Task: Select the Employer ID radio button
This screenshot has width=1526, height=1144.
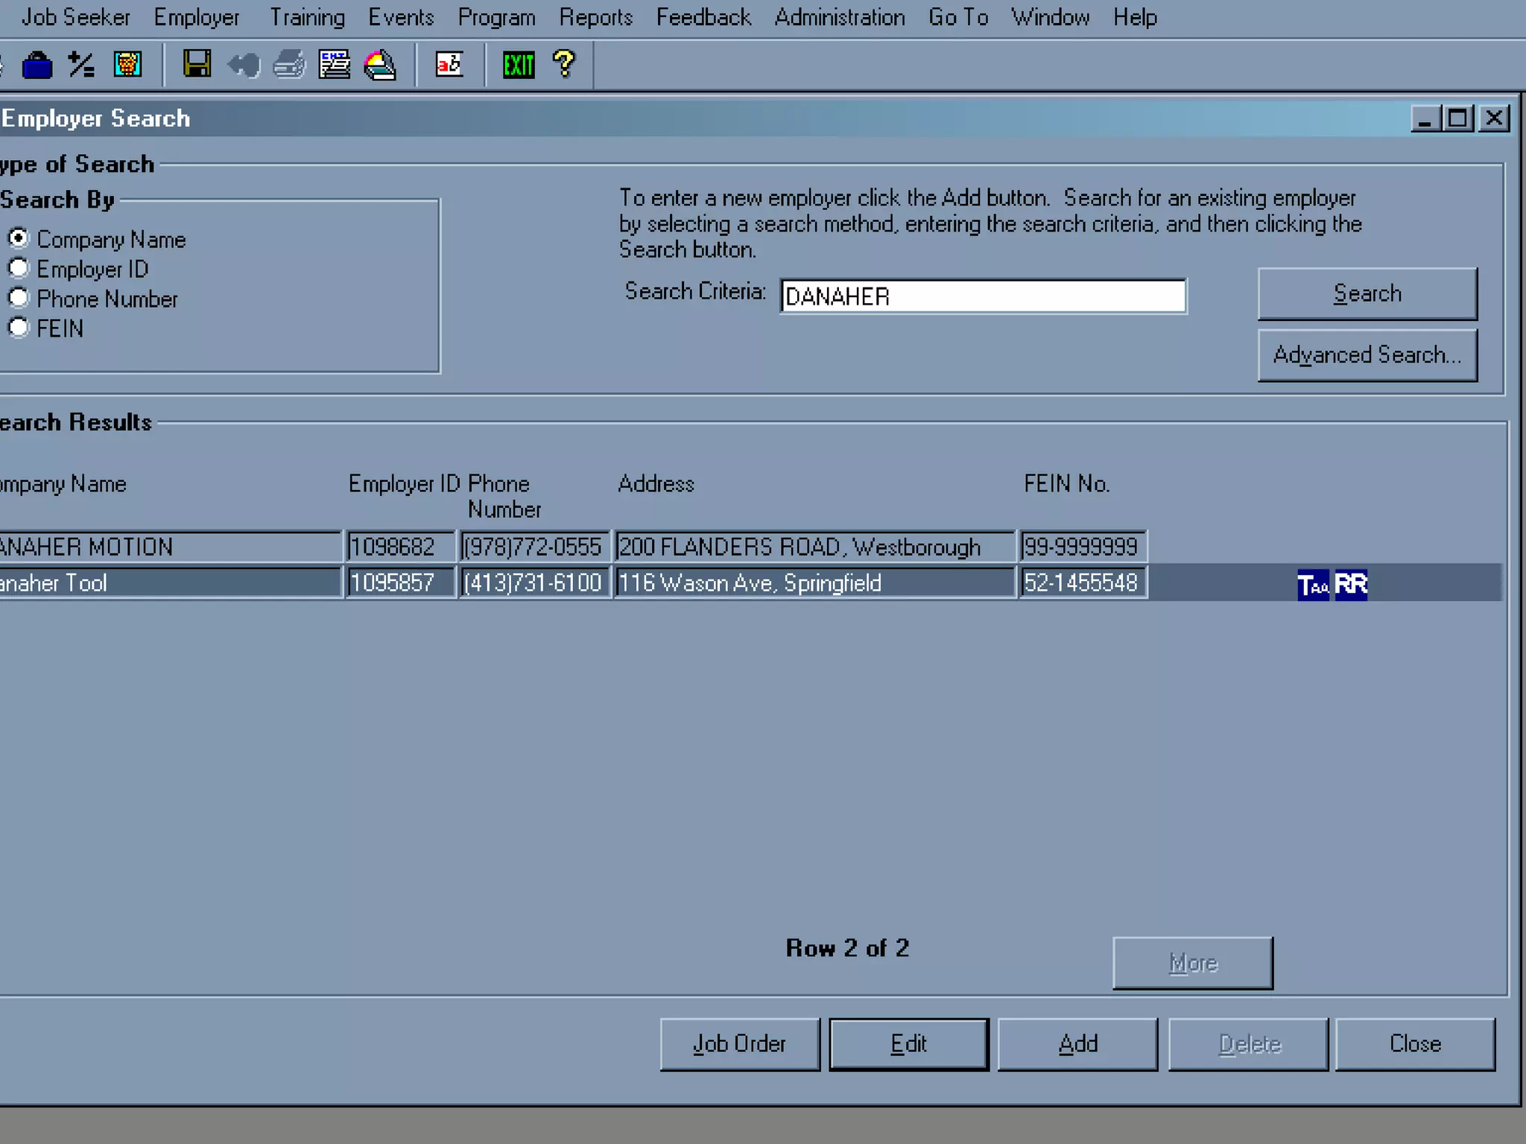Action: coord(19,268)
